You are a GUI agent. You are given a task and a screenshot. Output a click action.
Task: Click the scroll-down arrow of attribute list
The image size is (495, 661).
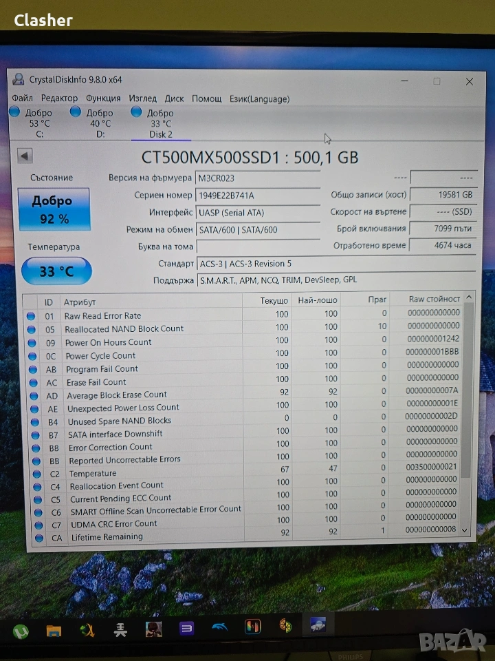tap(465, 529)
